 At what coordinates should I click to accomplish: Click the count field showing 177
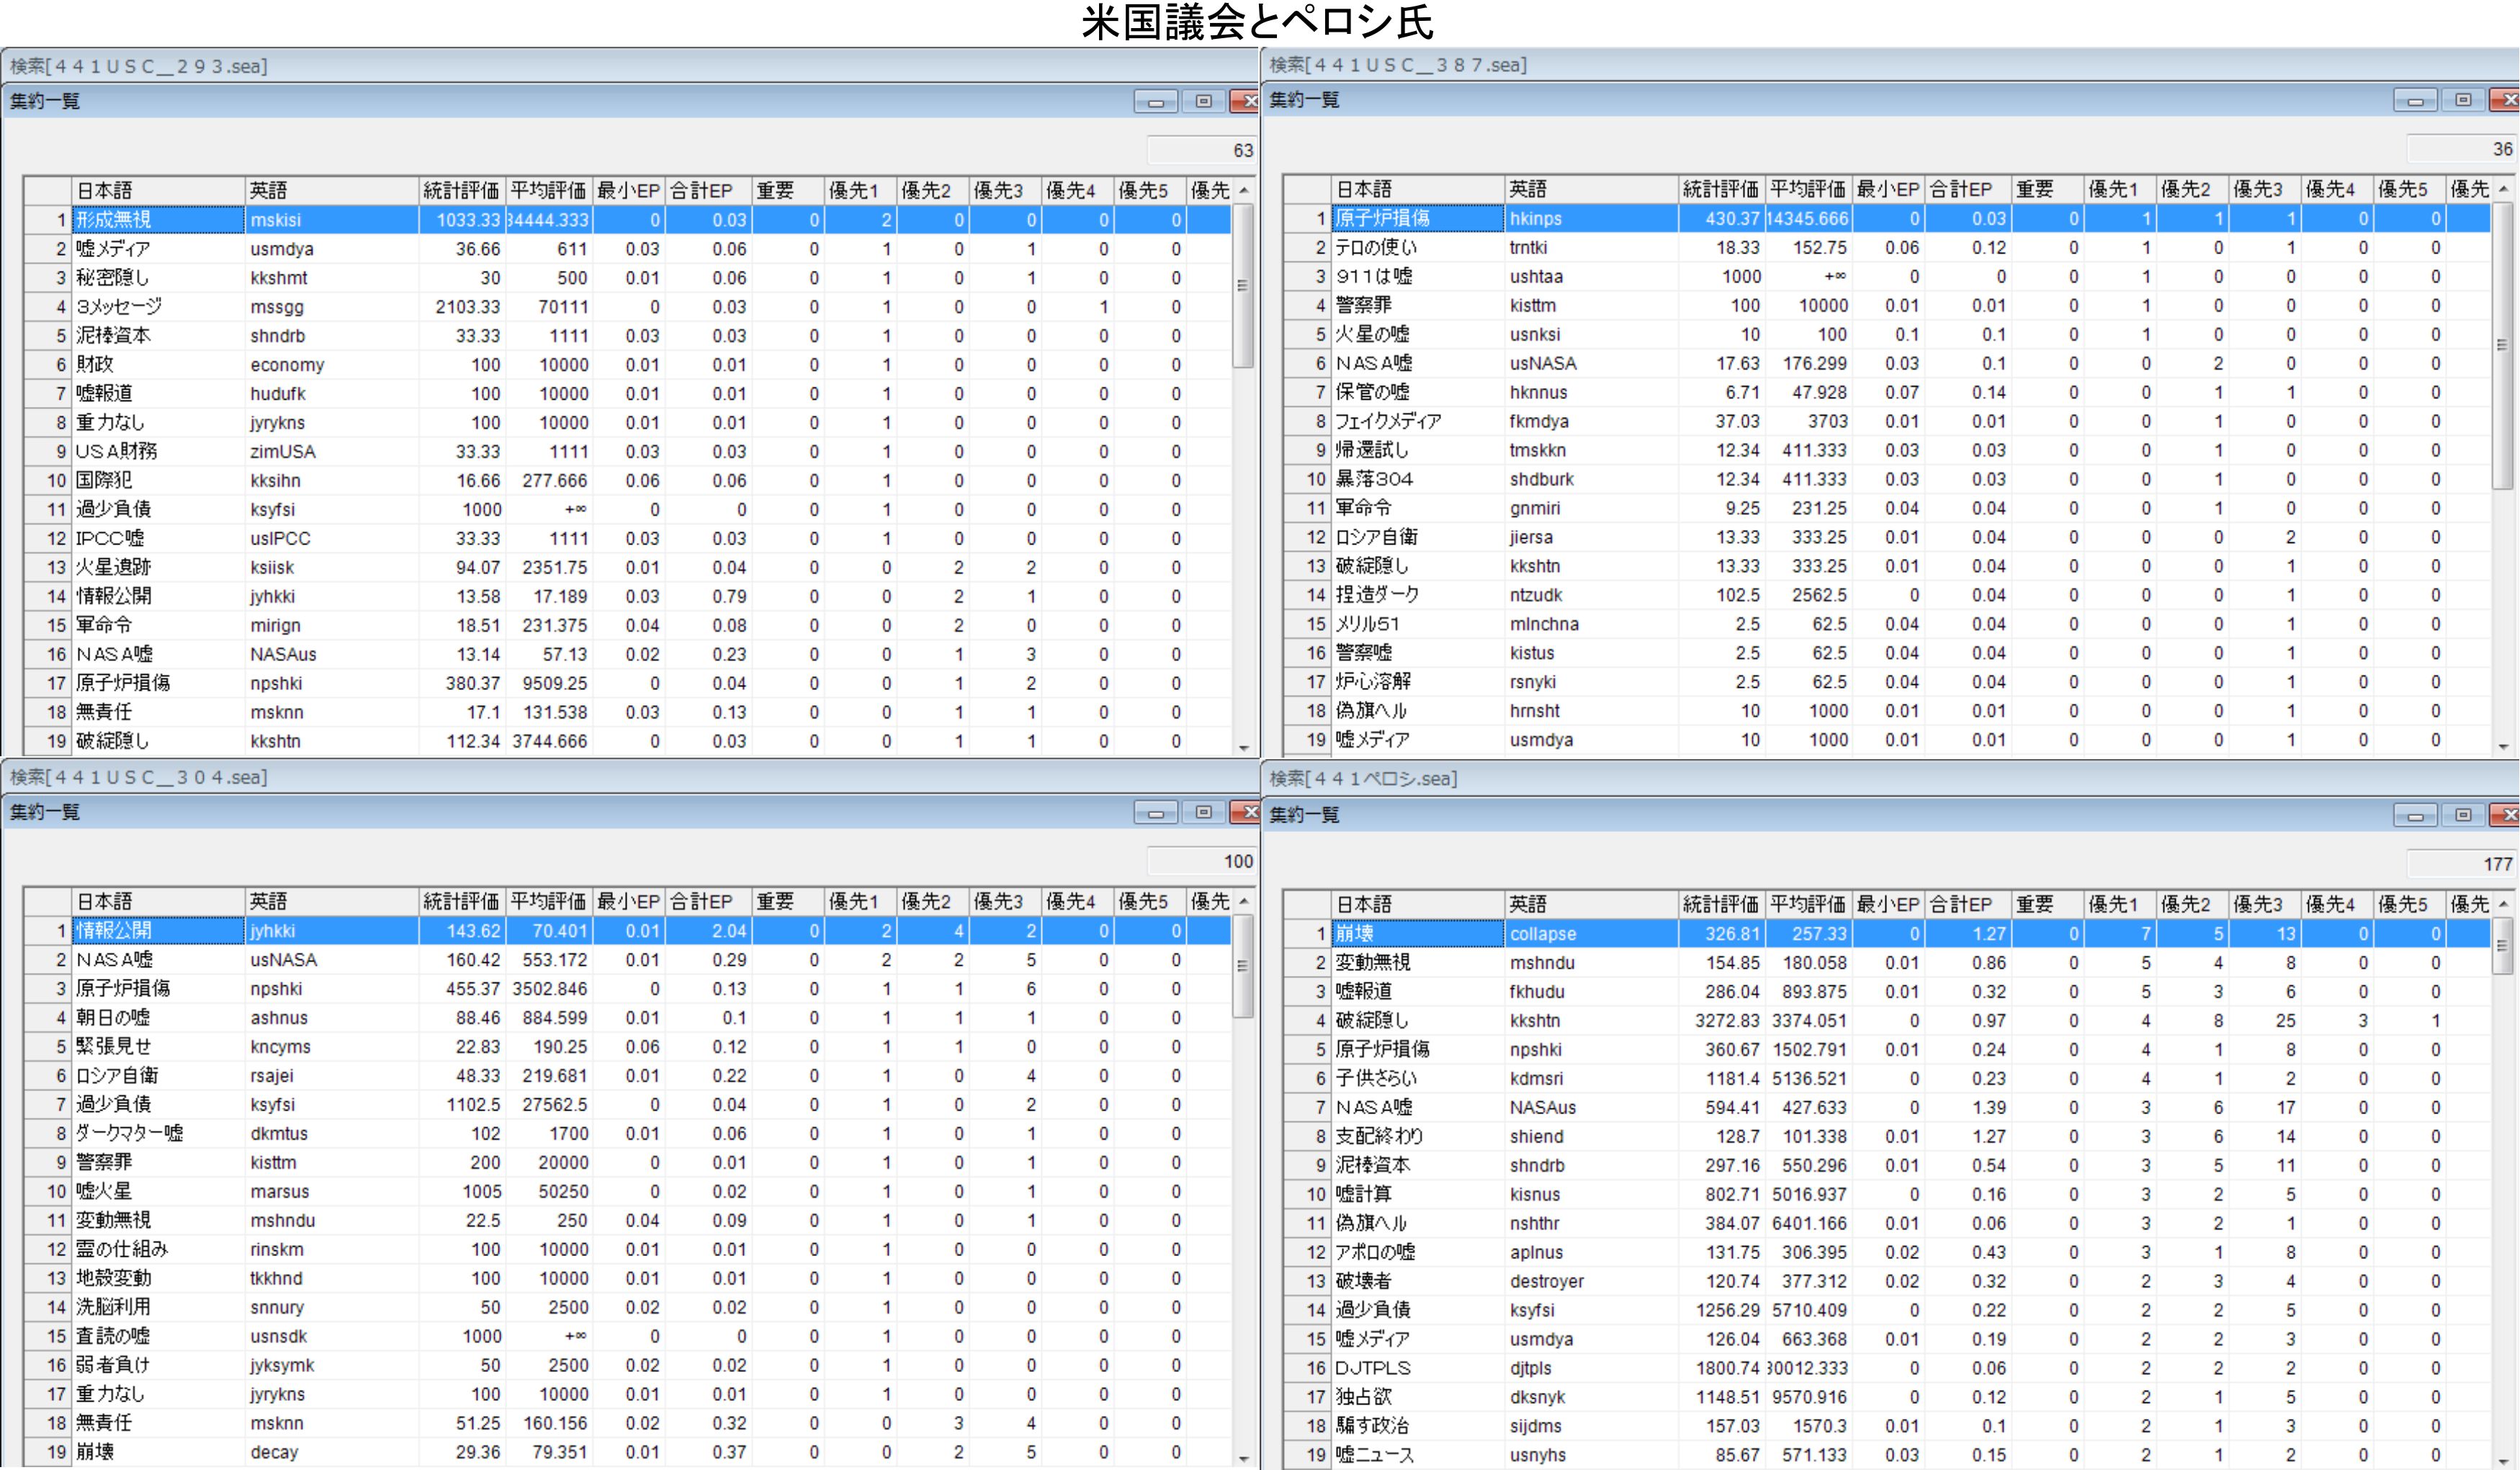click(x=2460, y=863)
